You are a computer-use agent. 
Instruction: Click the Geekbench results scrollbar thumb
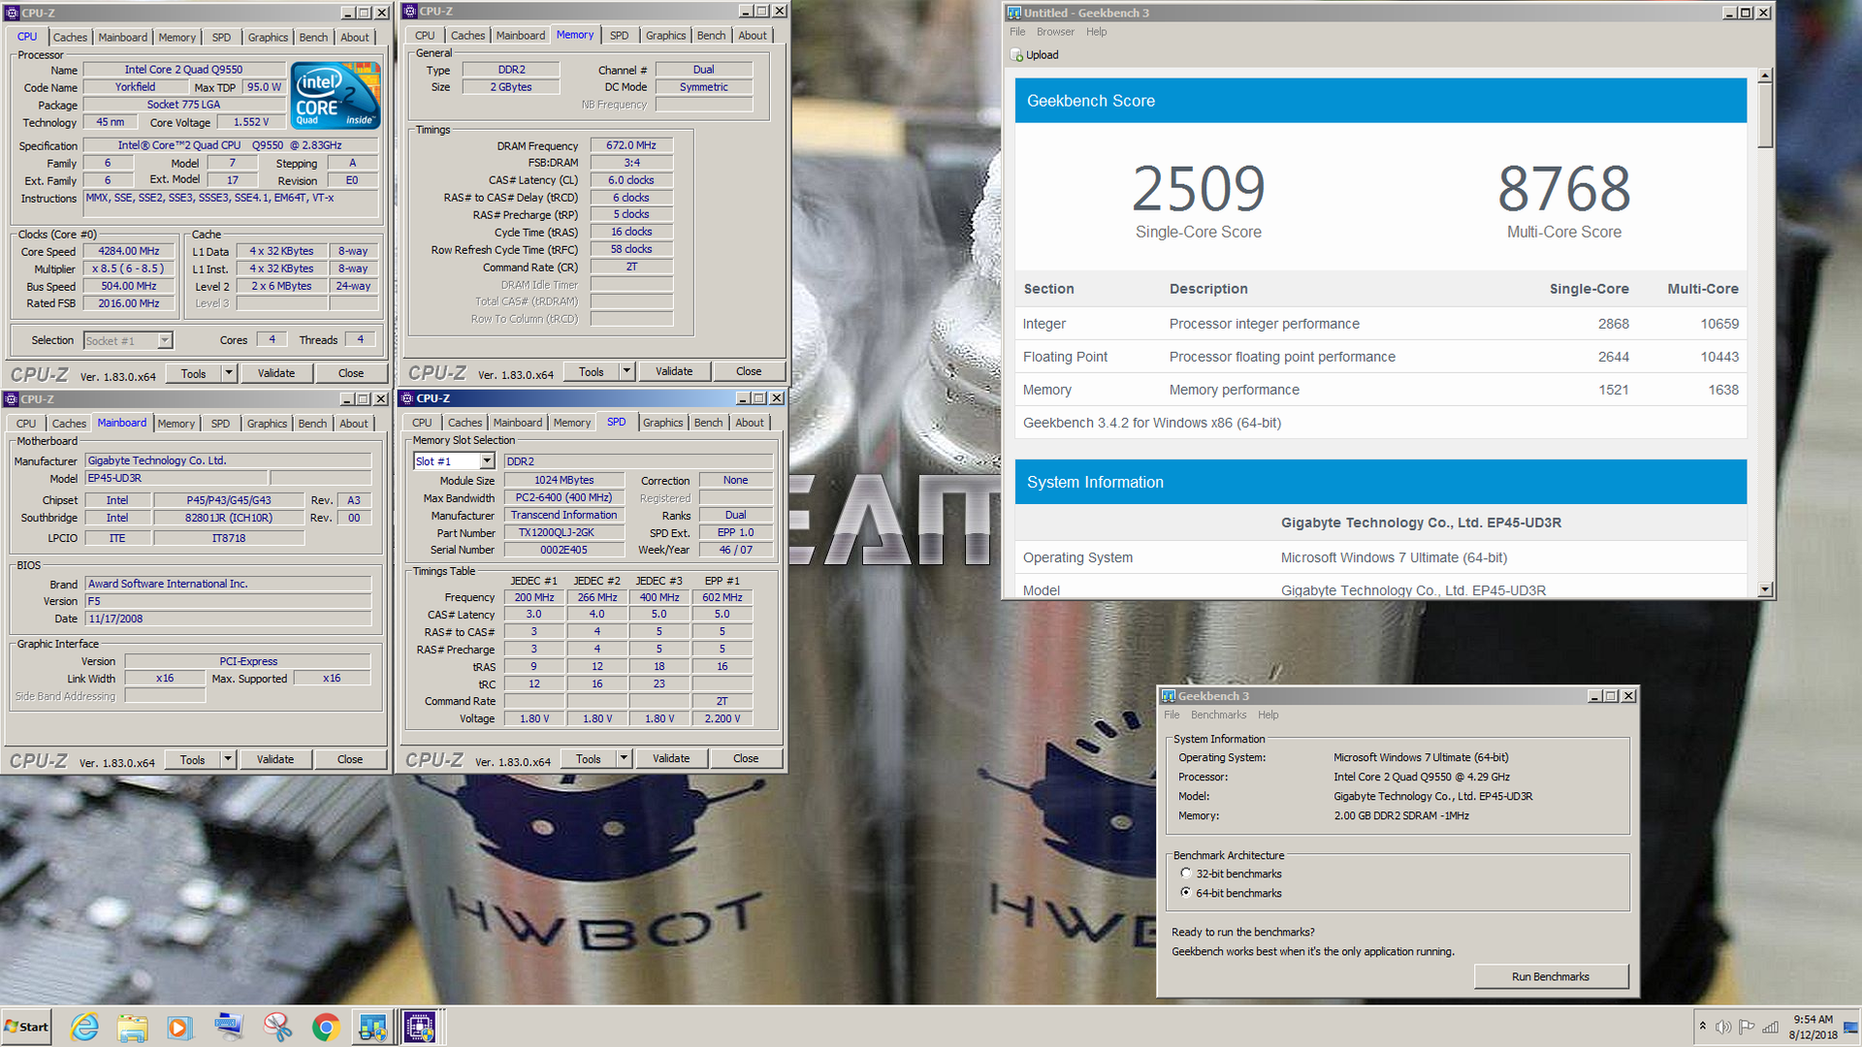[x=1765, y=114]
